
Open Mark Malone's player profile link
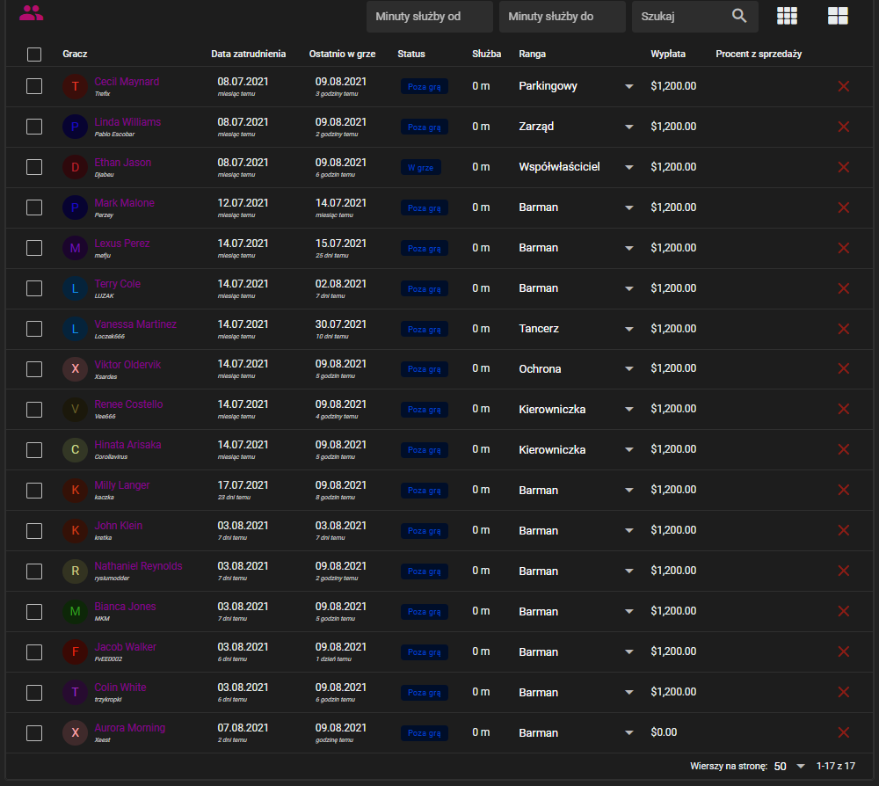pyautogui.click(x=125, y=203)
